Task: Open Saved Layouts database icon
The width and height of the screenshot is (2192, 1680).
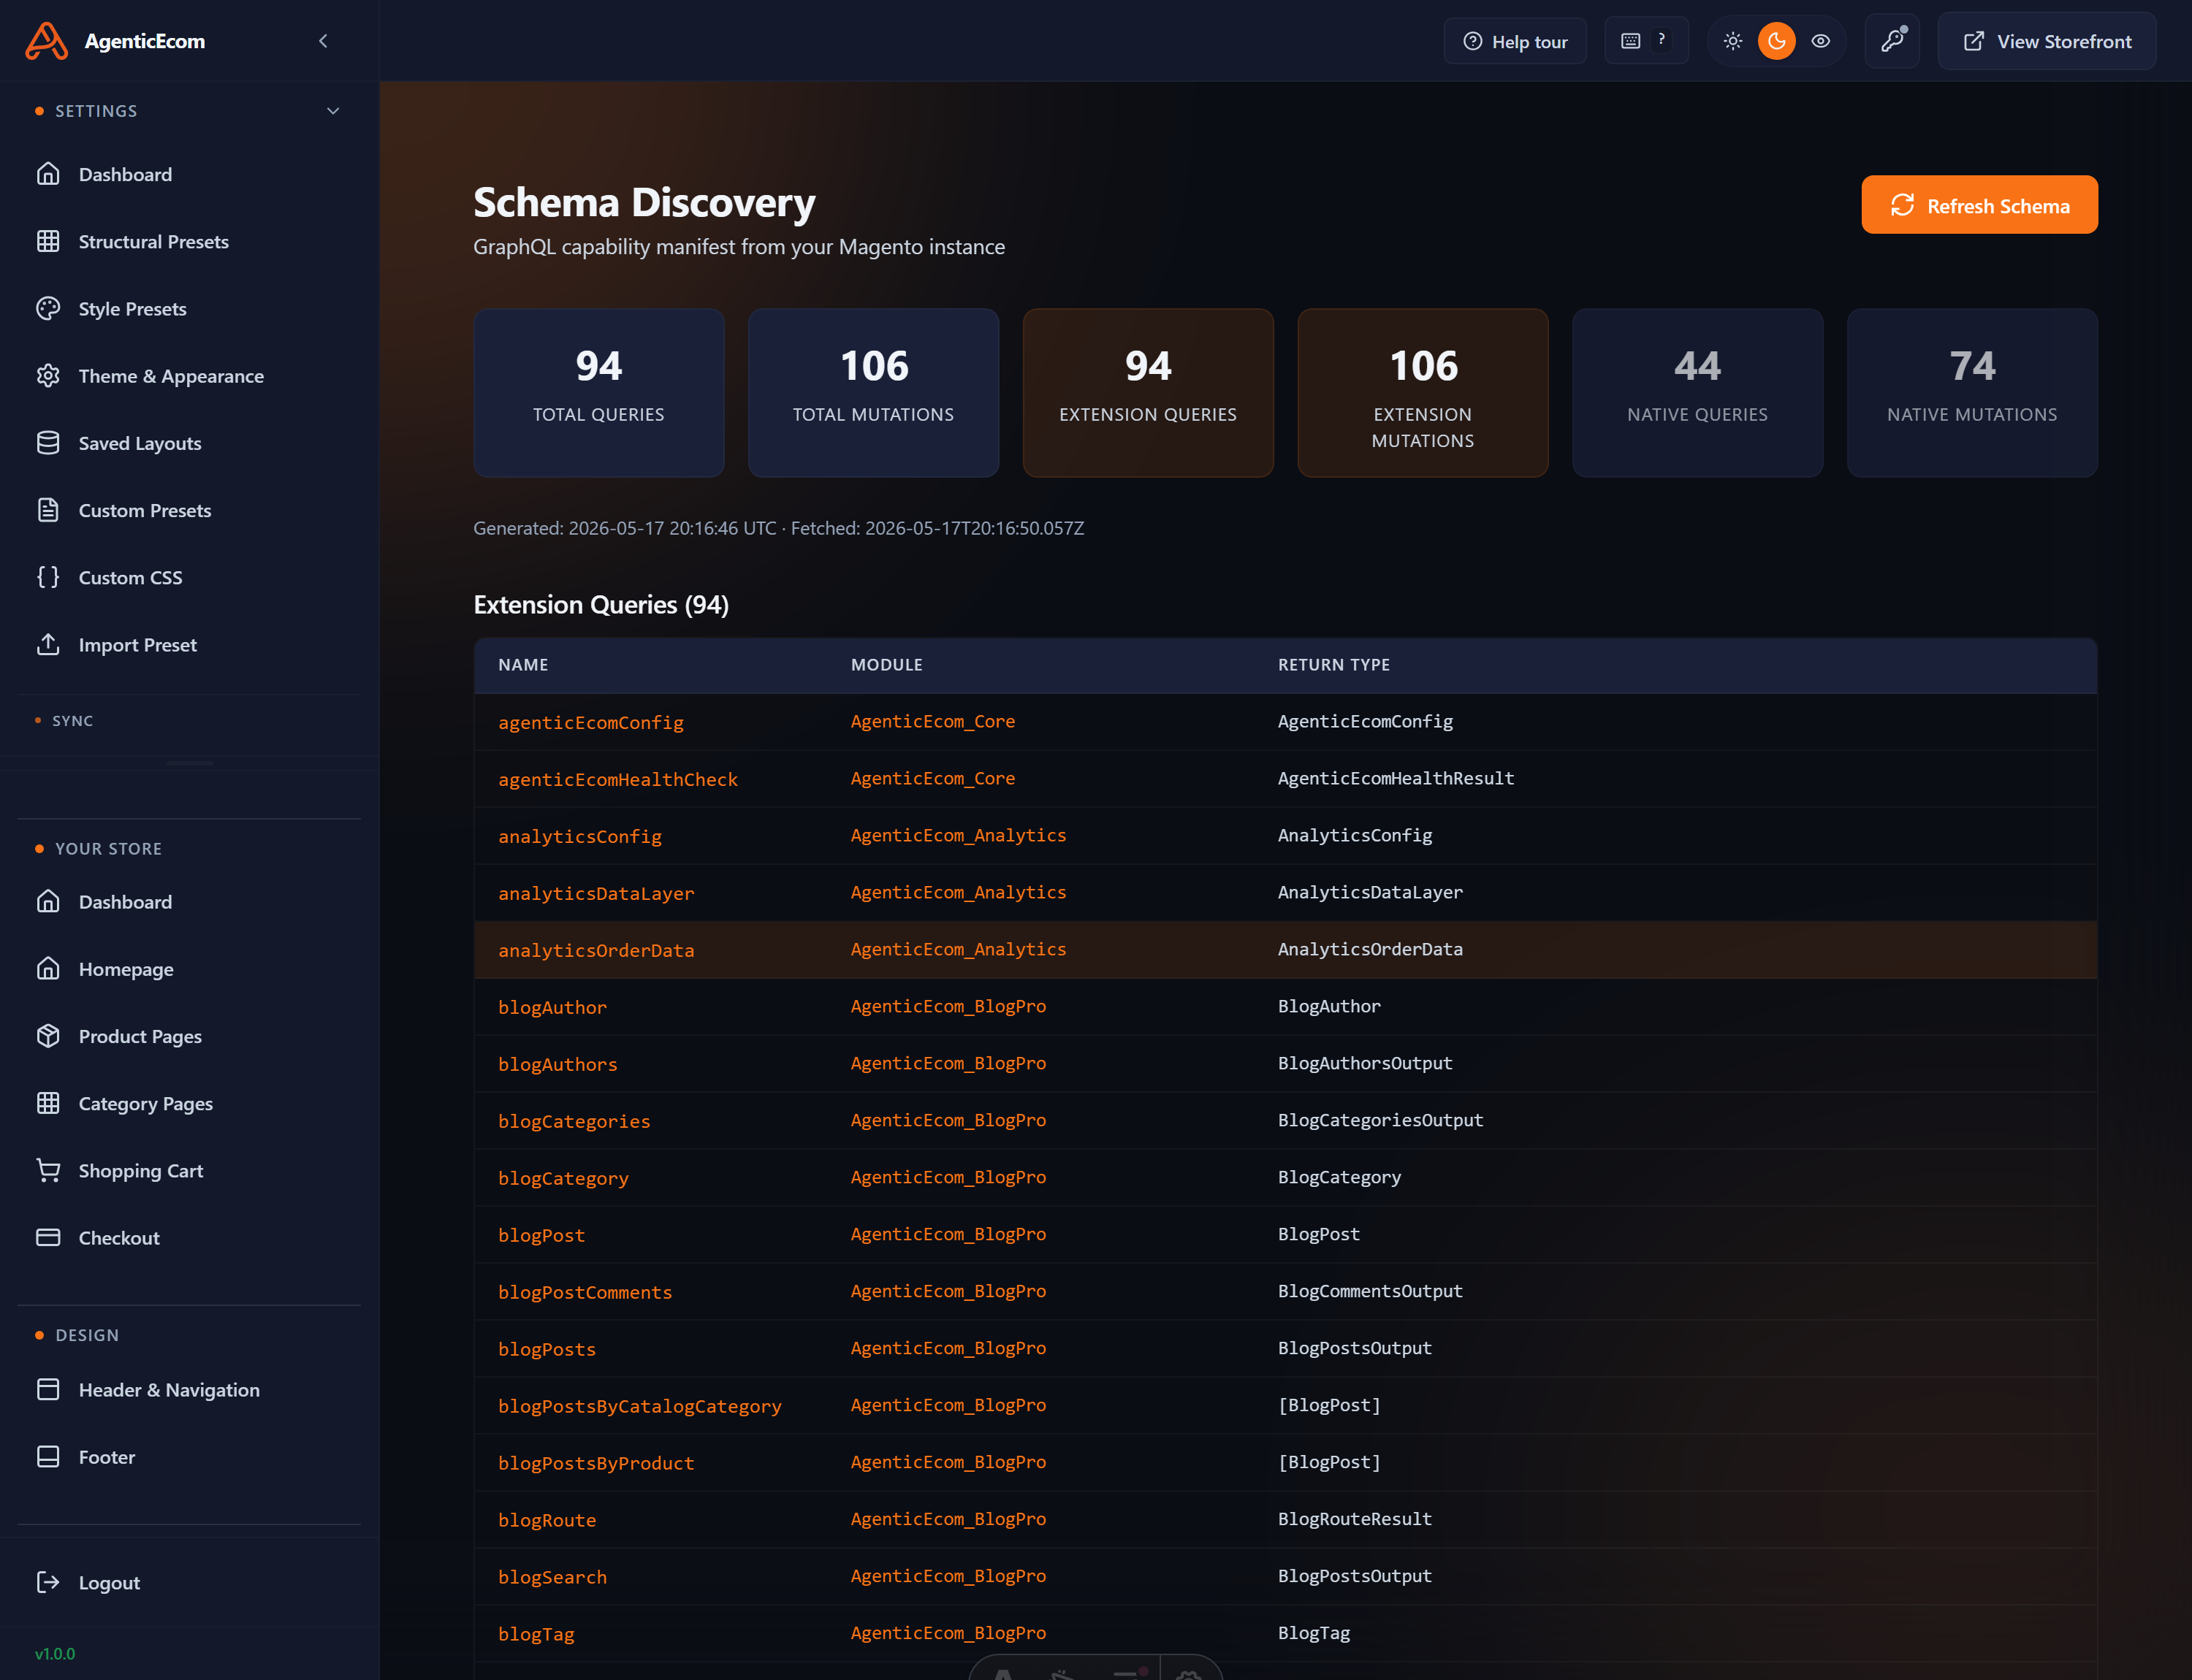Action: [48, 442]
